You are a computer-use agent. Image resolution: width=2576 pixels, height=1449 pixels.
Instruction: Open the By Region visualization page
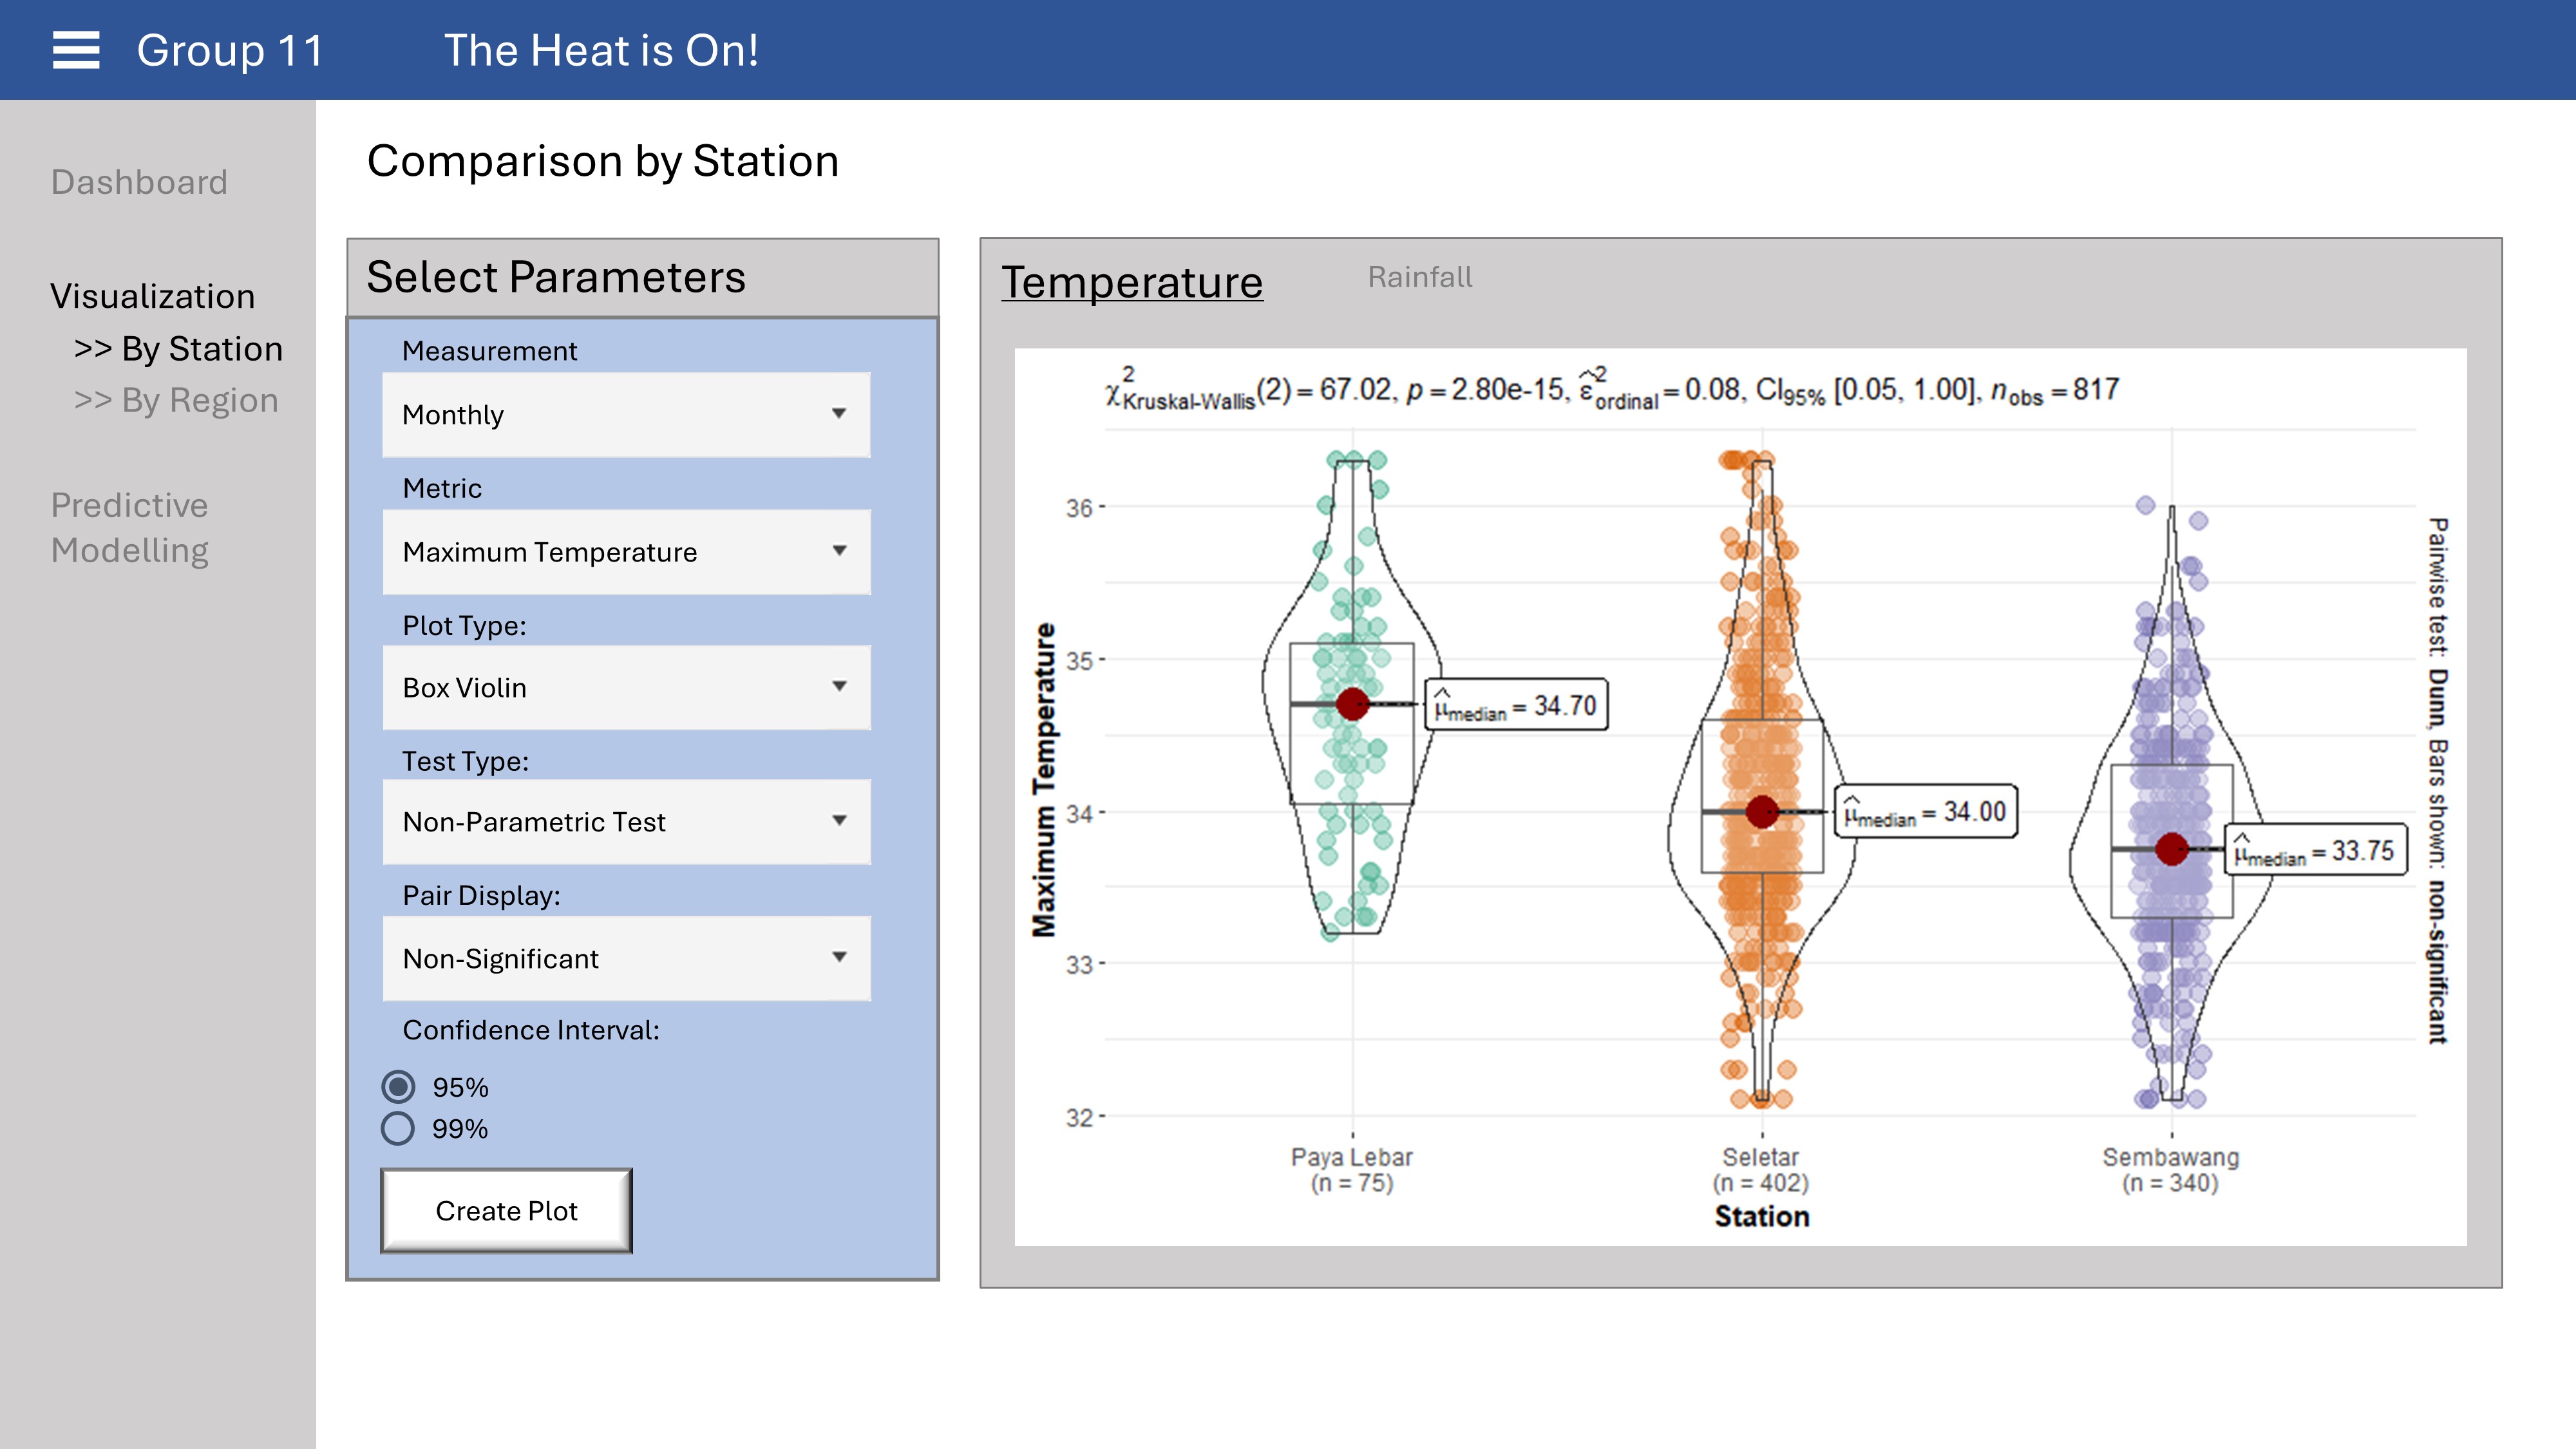point(176,400)
